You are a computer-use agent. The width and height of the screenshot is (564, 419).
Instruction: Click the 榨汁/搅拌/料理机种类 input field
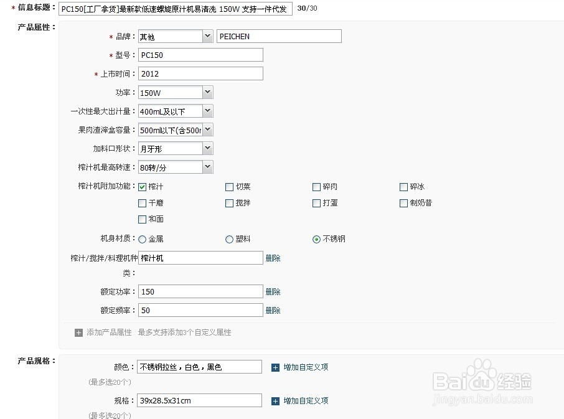coord(200,258)
